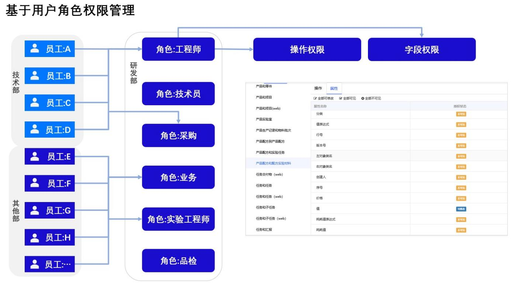The image size is (511, 283).
Task: Open 任务和汇报 in the left list
Action: coord(264,230)
